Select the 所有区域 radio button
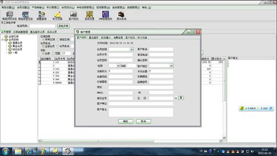 coord(44,39)
